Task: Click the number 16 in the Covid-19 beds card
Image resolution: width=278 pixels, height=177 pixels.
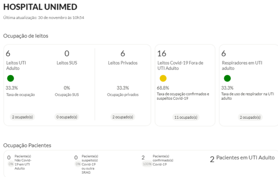Action: 162,54
